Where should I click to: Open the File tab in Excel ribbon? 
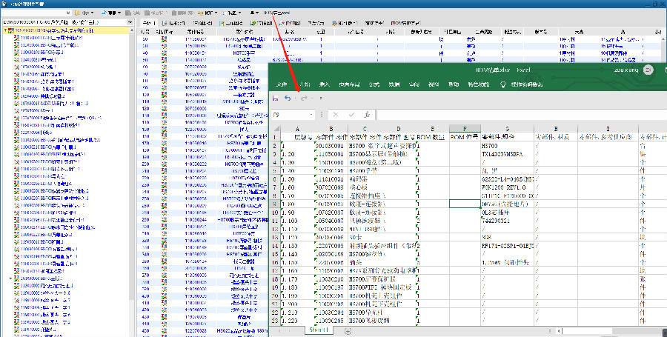pos(281,84)
